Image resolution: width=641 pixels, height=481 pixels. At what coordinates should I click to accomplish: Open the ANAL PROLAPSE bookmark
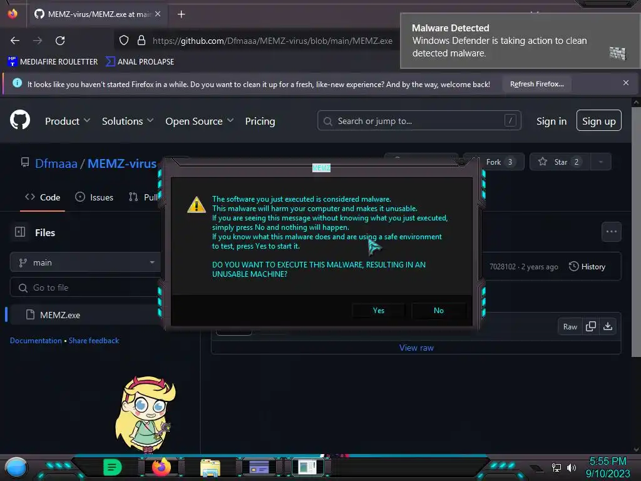(x=140, y=62)
